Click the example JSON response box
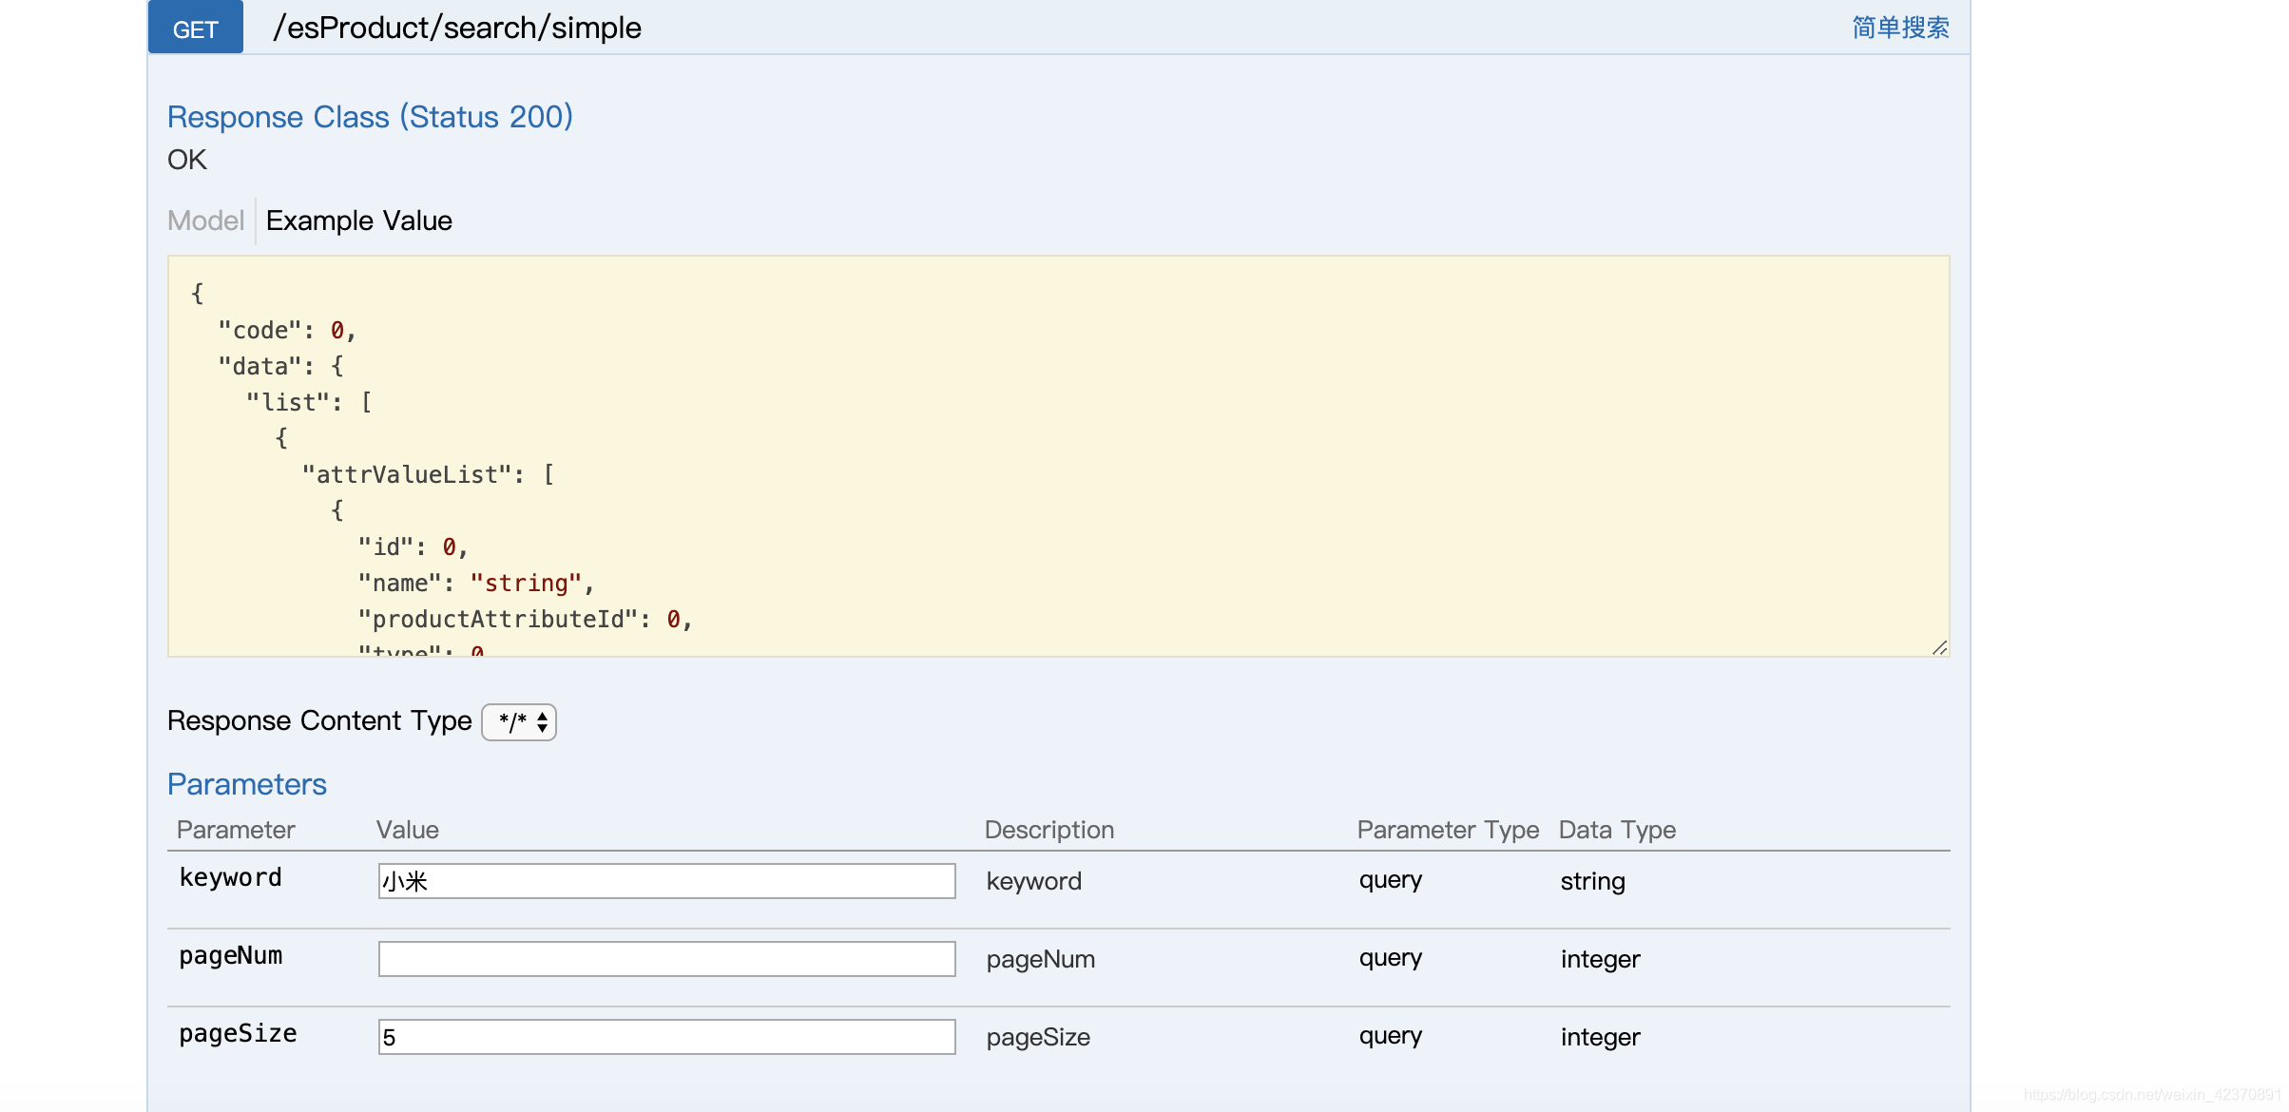The width and height of the screenshot is (2289, 1112). [1059, 456]
